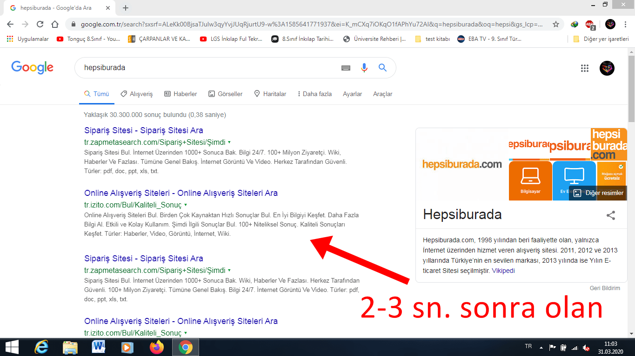Open the Üniversite Rehberi bookmark
This screenshot has height=356, width=635.
point(374,39)
